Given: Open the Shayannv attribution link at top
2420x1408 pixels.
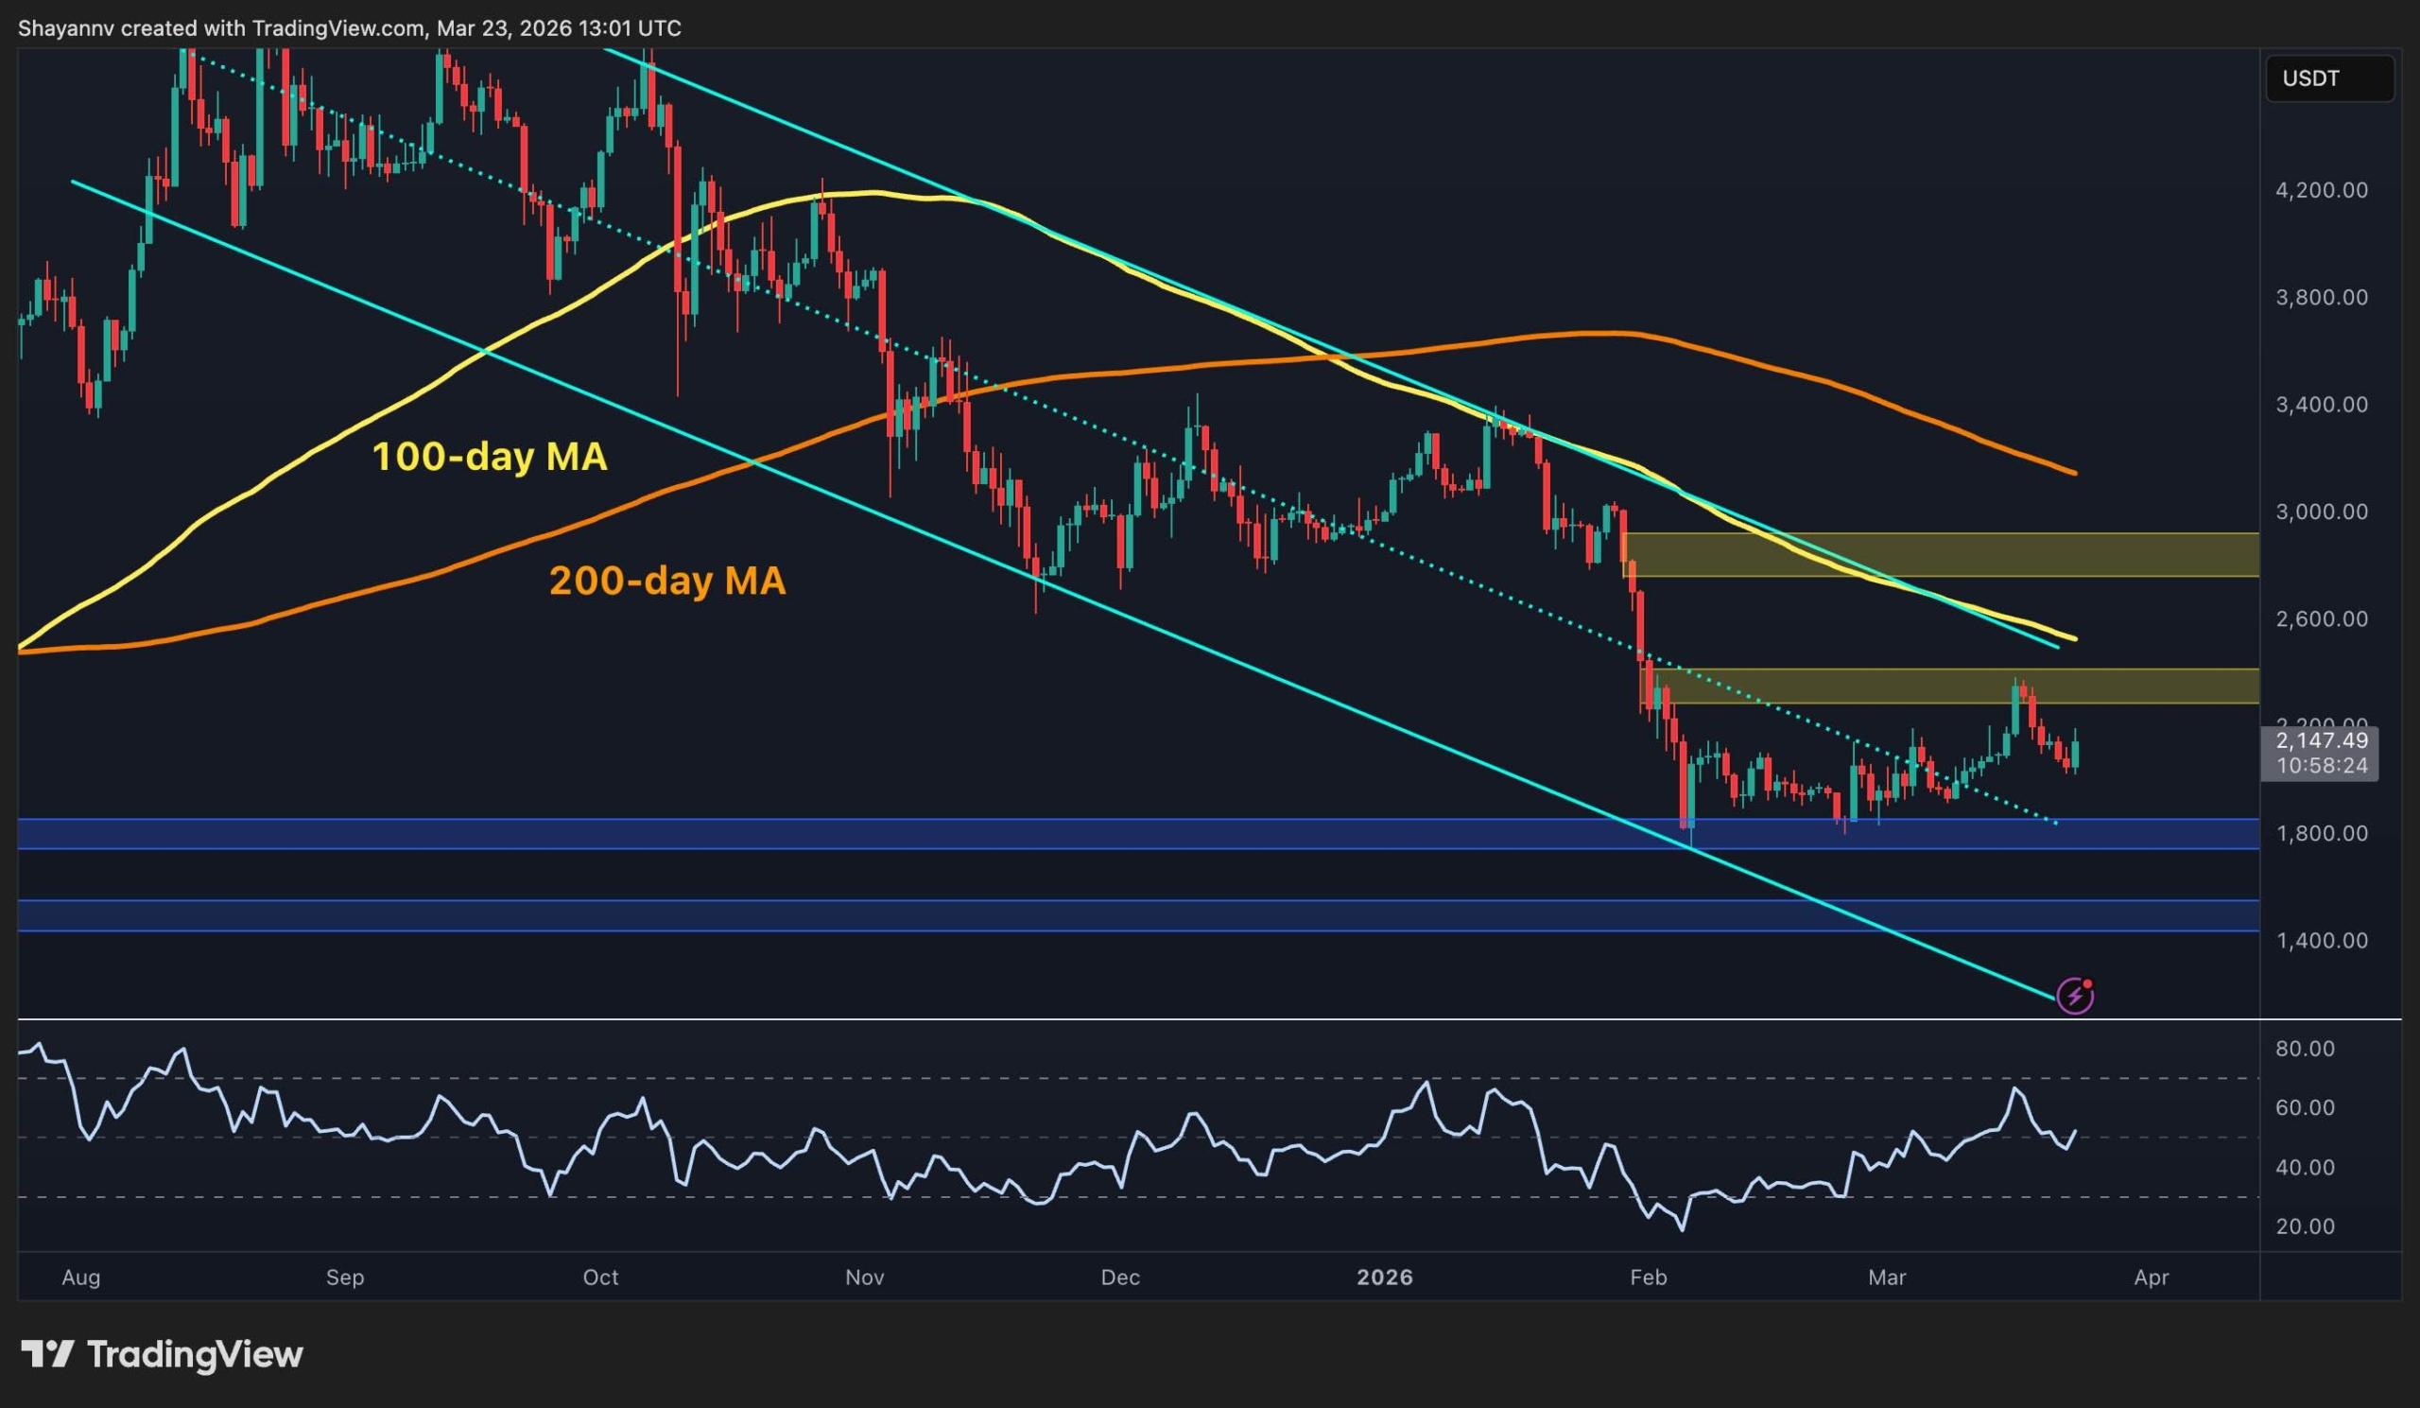Looking at the screenshot, I should coord(67,27).
